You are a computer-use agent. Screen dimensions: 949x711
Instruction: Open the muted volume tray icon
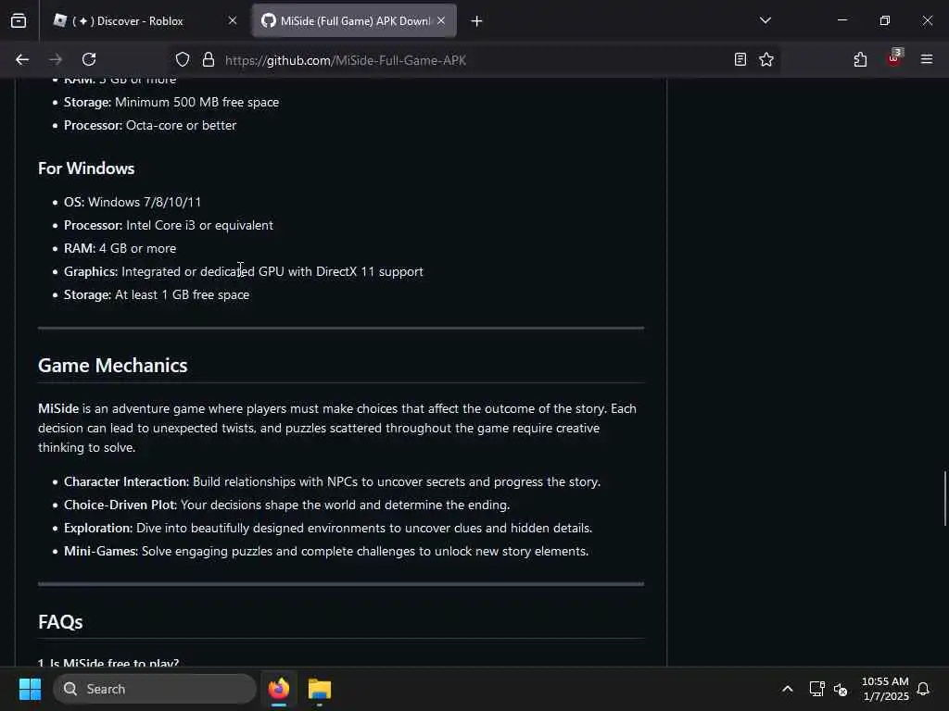click(840, 689)
